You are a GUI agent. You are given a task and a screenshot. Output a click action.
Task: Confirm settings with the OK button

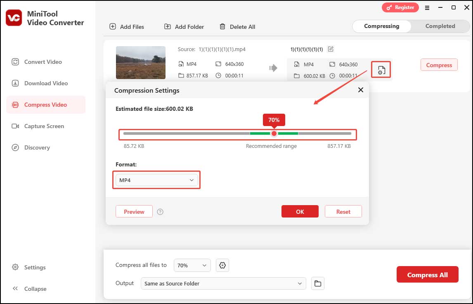click(x=300, y=212)
